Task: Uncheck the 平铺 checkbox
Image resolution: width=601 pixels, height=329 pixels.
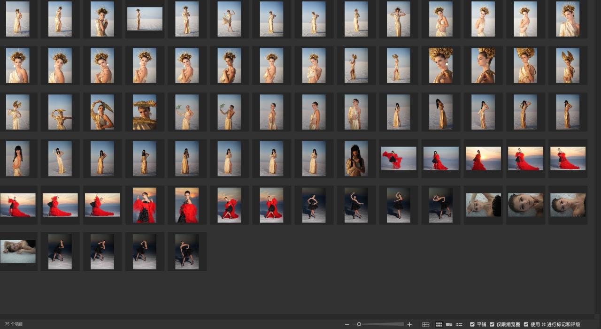Action: coord(472,324)
